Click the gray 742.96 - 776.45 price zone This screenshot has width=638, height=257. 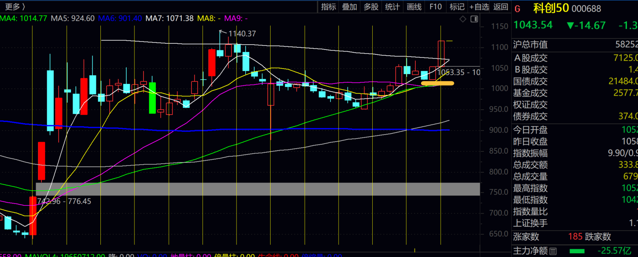point(257,189)
